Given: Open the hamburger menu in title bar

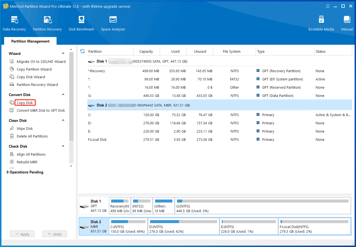Looking at the screenshot, I should click(x=328, y=6).
